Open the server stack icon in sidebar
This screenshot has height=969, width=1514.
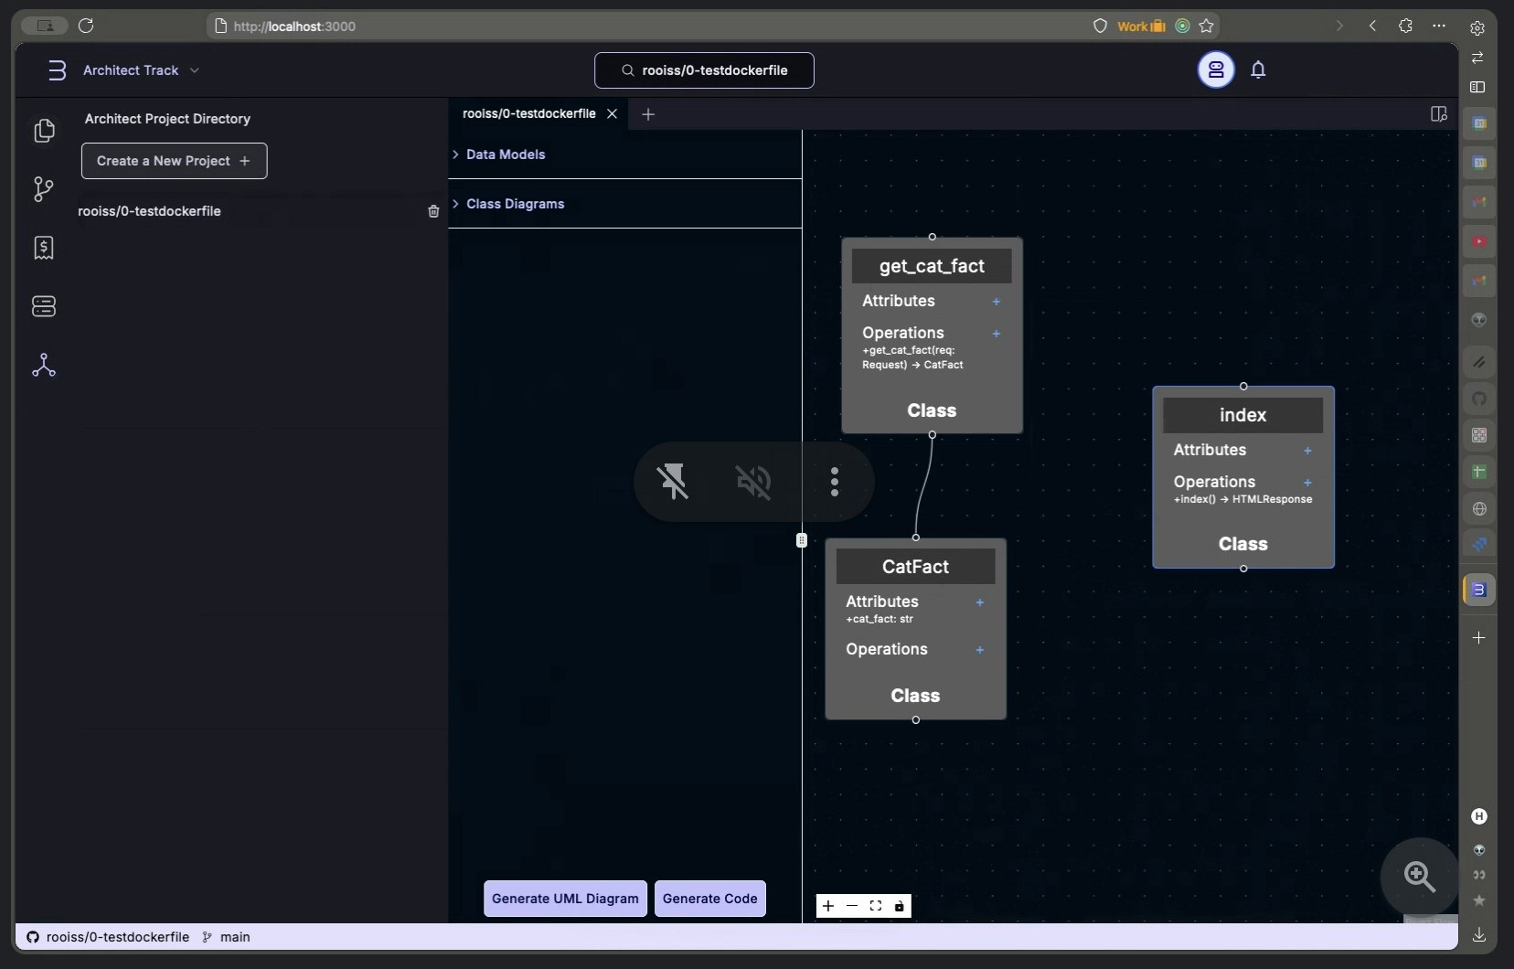coord(44,305)
